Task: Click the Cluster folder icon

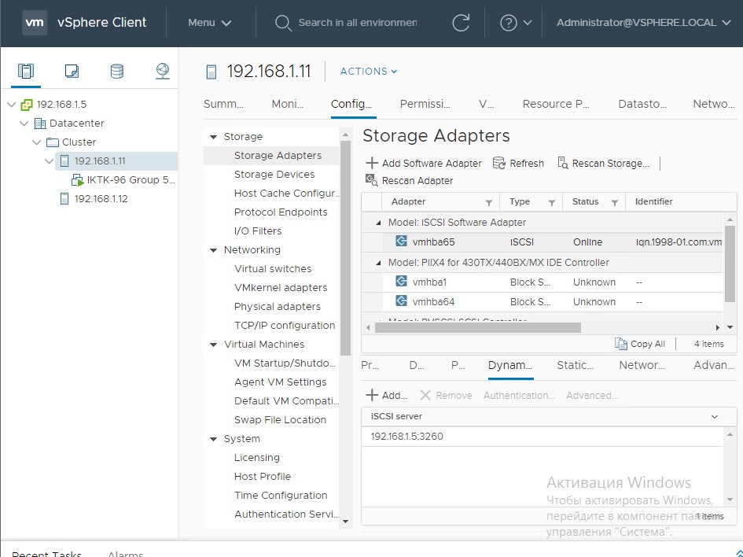Action: click(x=53, y=142)
